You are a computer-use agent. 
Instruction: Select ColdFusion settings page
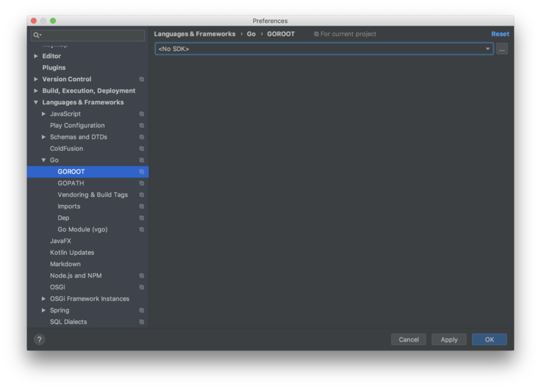pyautogui.click(x=66, y=149)
